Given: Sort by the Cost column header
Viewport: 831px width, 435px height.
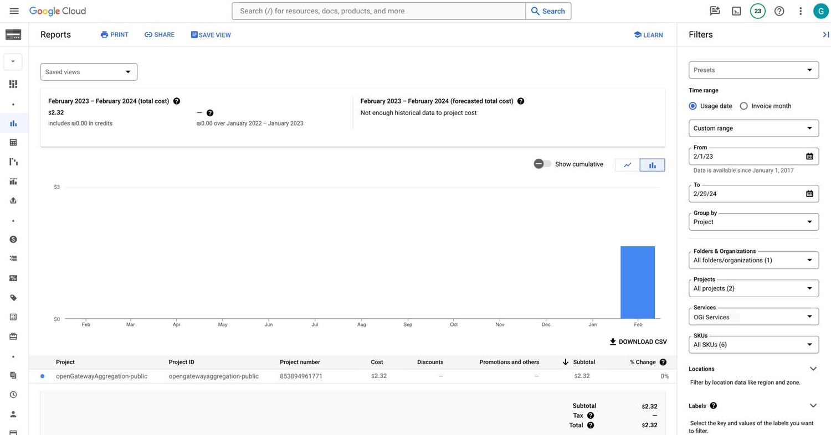Looking at the screenshot, I should pyautogui.click(x=377, y=362).
